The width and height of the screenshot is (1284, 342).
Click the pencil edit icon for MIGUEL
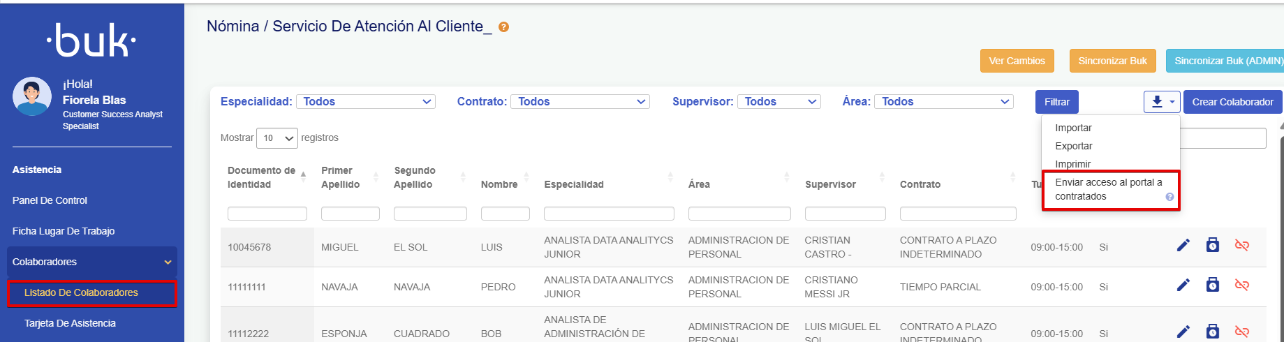1183,245
